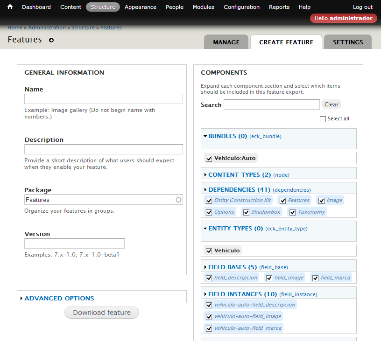Click the add shortcut plus icon beside Features
The width and height of the screenshot is (381, 341).
click(51, 40)
